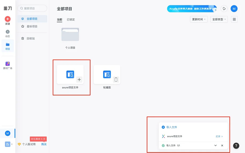The image size is (245, 153).
Task: Click the Axure X file icon in import list
Action: (x=163, y=136)
